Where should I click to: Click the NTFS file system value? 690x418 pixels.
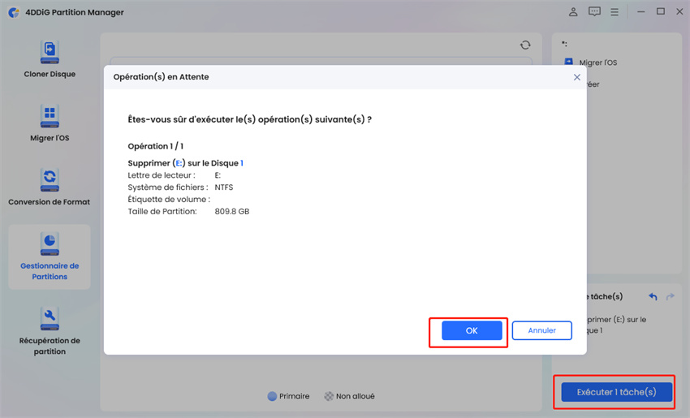(x=224, y=187)
